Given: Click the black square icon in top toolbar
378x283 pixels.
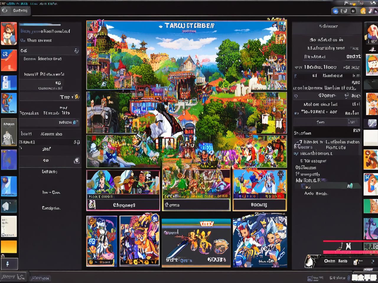Looking at the screenshot, I should (353, 11).
